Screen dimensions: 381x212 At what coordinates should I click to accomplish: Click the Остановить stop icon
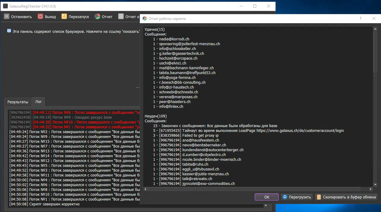pyautogui.click(x=6, y=17)
